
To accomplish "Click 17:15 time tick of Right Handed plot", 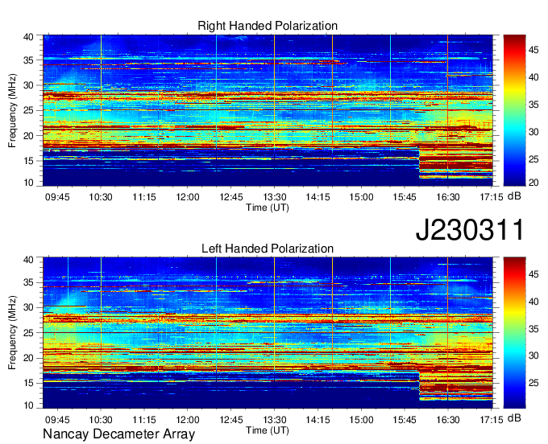I will click(x=491, y=197).
